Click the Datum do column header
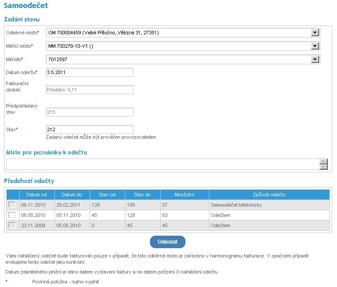Viewport: 337px width, 287px height. coord(72,195)
